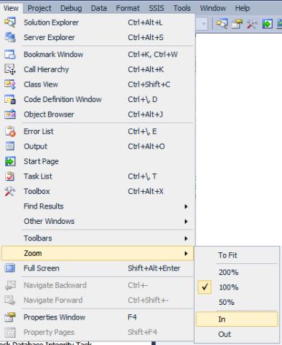Viewport: 282px width, 345px height.
Task: Select Bookmark Window menu entry
Action: [98, 55]
